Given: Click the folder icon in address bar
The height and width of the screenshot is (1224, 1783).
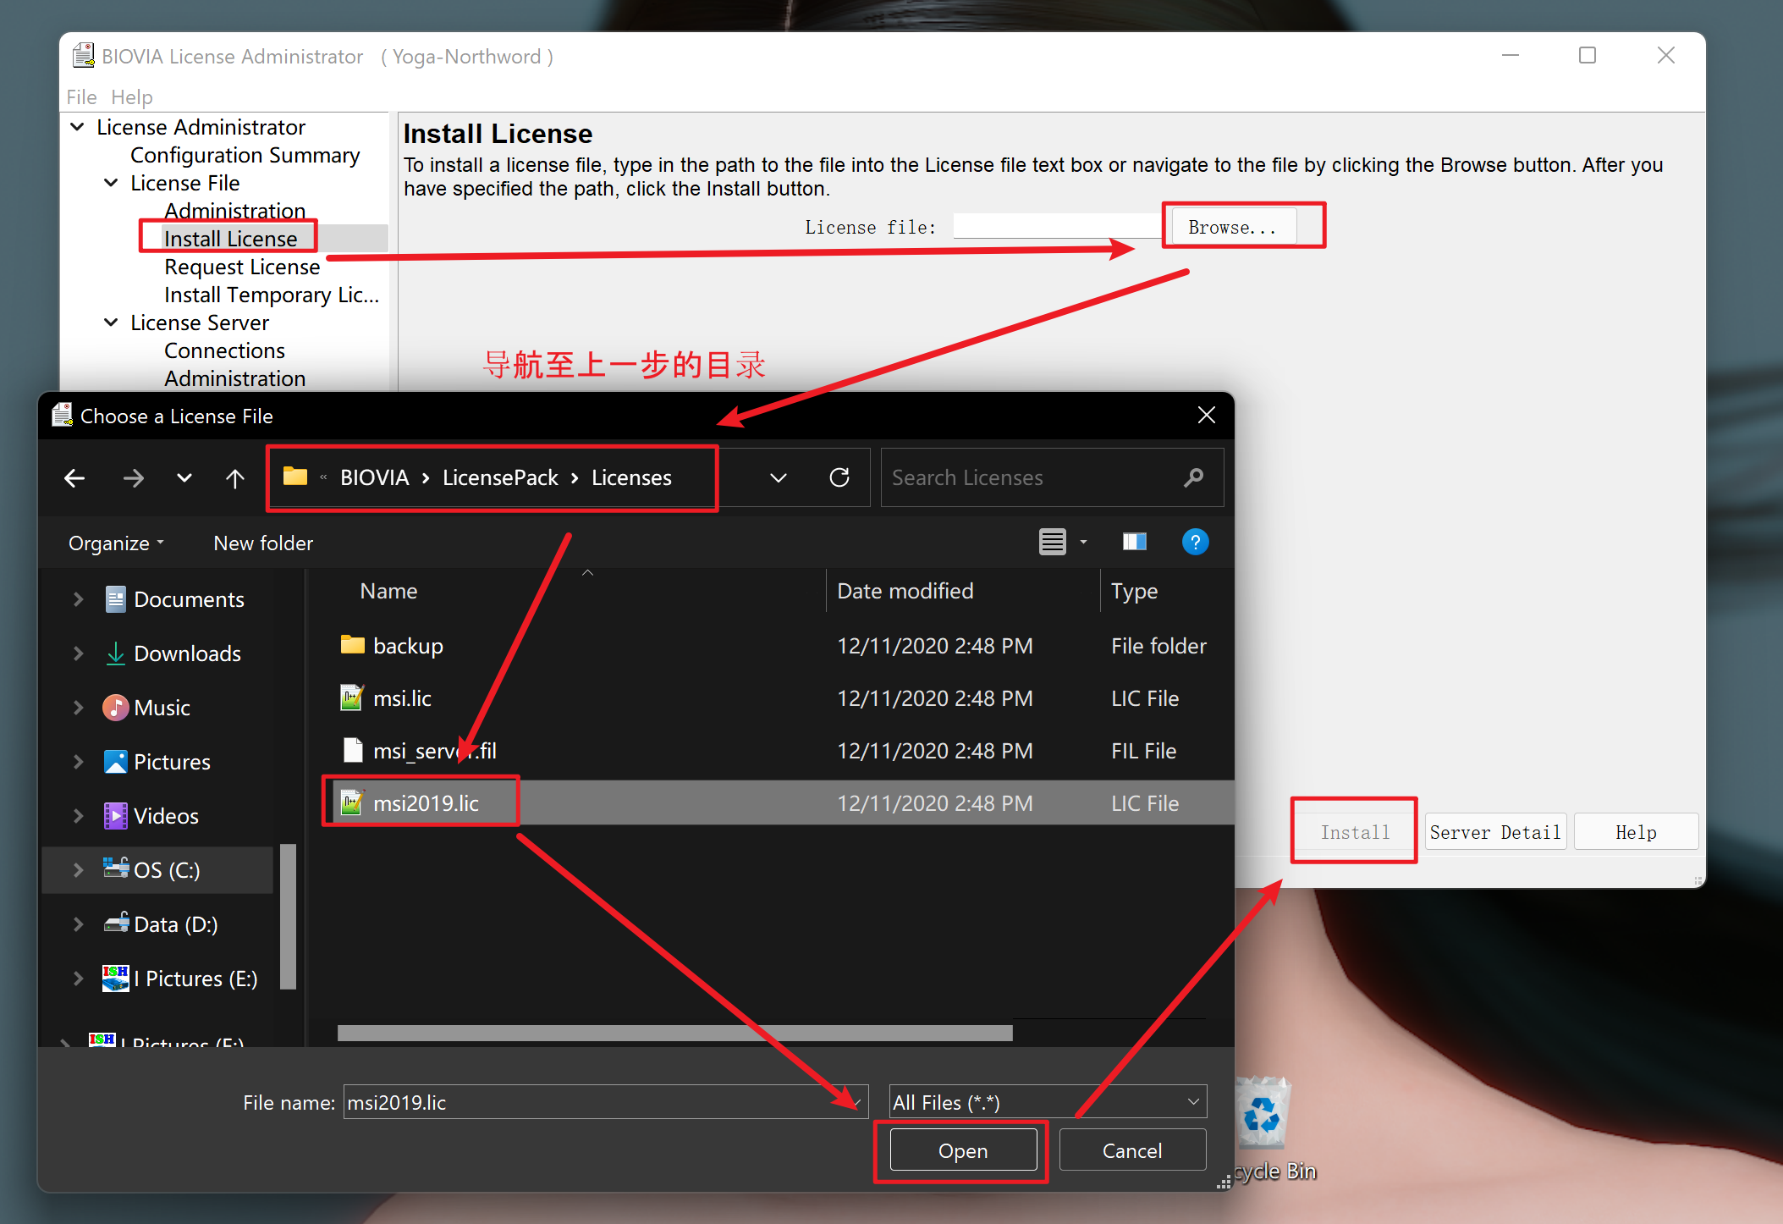Looking at the screenshot, I should (294, 477).
